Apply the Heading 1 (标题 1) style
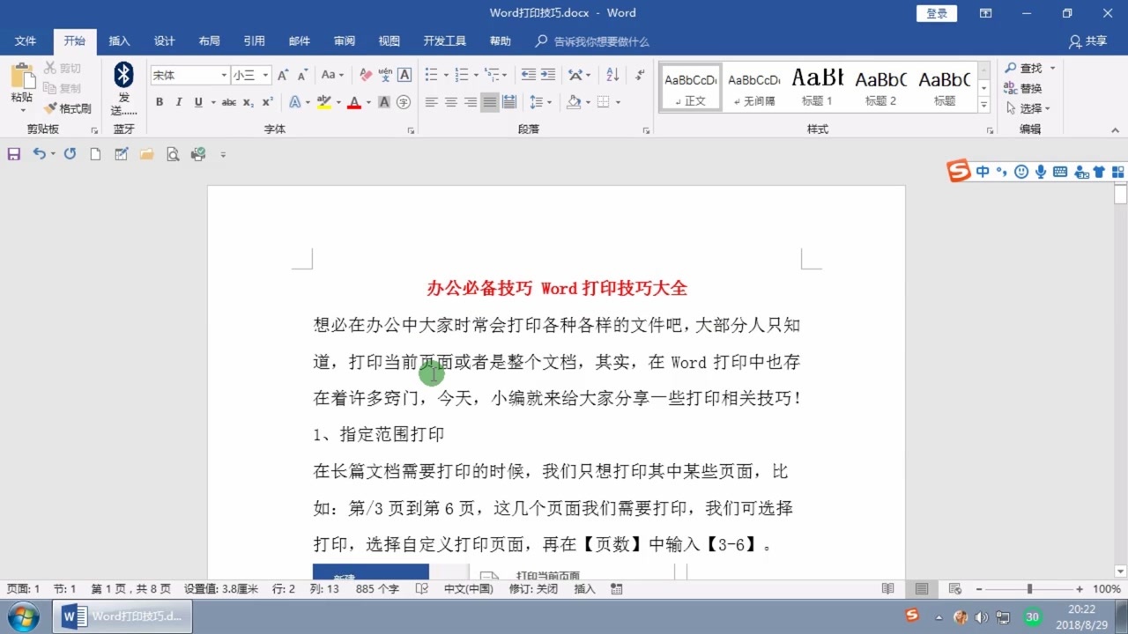The image size is (1128, 634). coord(817,87)
